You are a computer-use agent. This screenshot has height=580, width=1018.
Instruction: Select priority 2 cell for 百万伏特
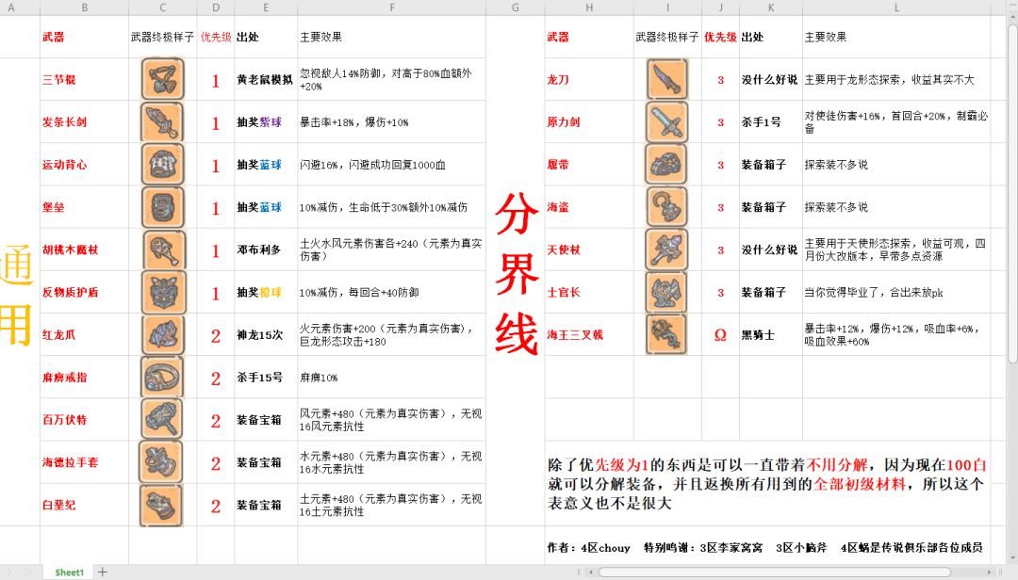pos(216,420)
